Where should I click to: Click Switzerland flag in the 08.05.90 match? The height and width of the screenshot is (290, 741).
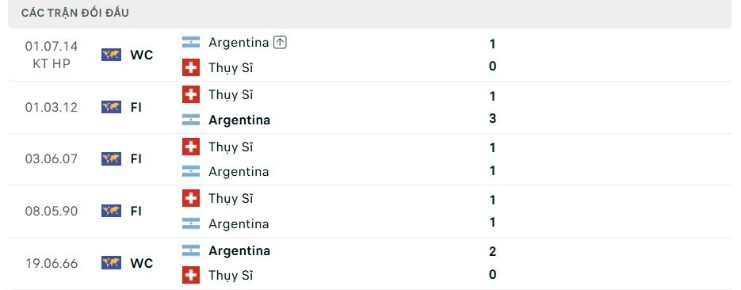pos(191,198)
